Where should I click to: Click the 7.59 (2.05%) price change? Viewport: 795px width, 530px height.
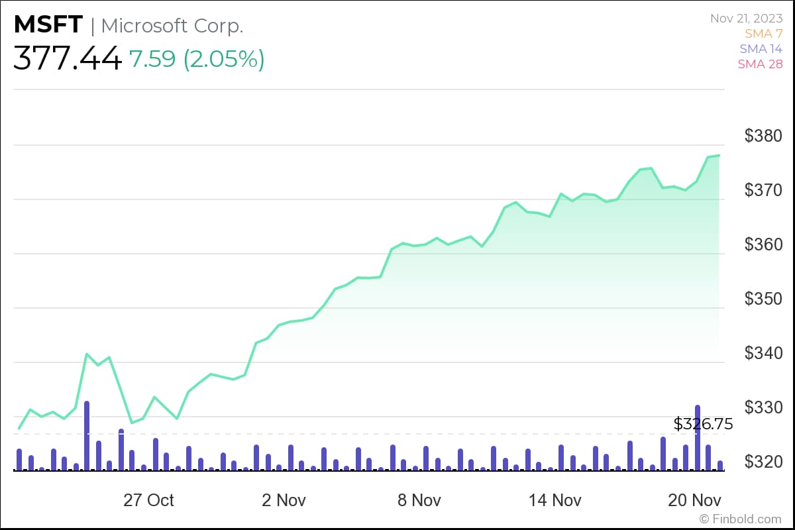click(x=197, y=59)
